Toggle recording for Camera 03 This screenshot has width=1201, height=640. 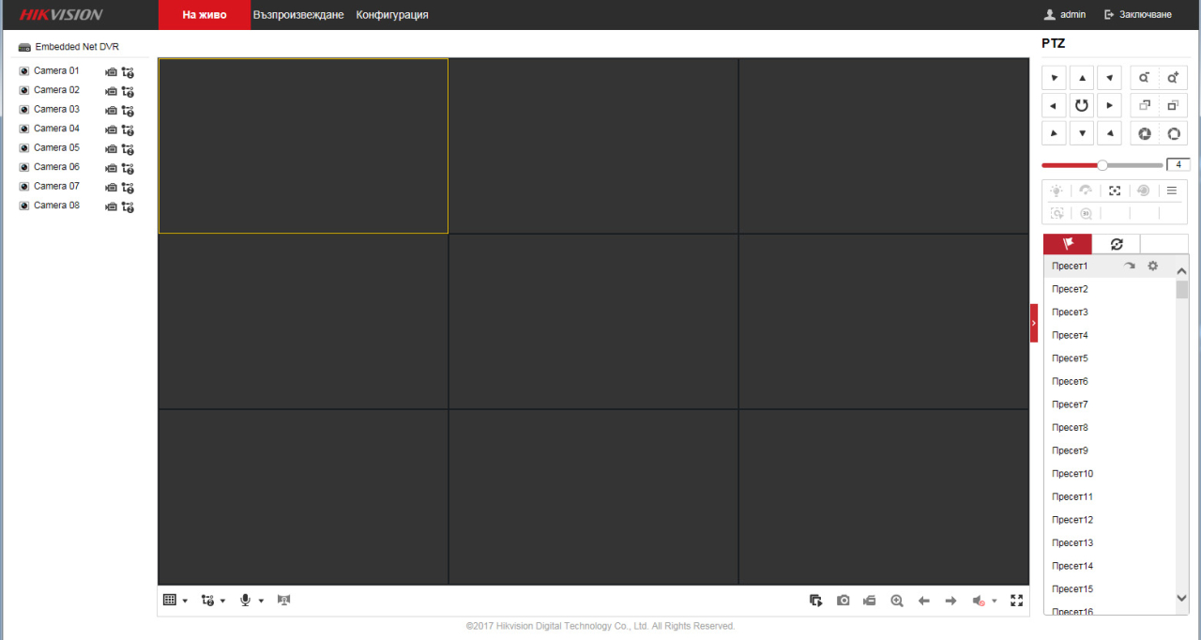point(111,111)
